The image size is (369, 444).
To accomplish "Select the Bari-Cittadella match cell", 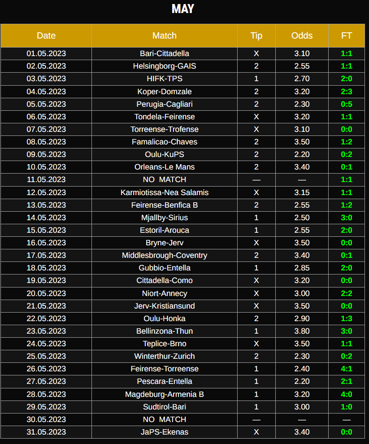I will pyautogui.click(x=165, y=53).
